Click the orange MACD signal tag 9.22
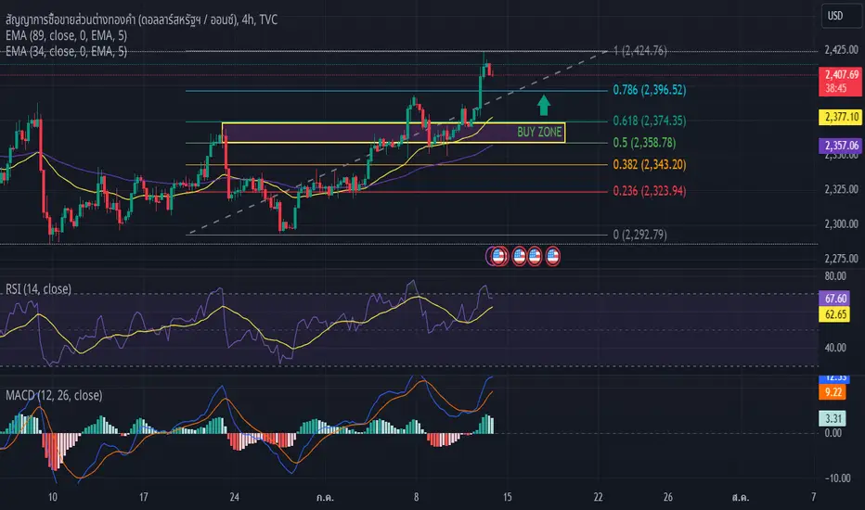 [832, 392]
